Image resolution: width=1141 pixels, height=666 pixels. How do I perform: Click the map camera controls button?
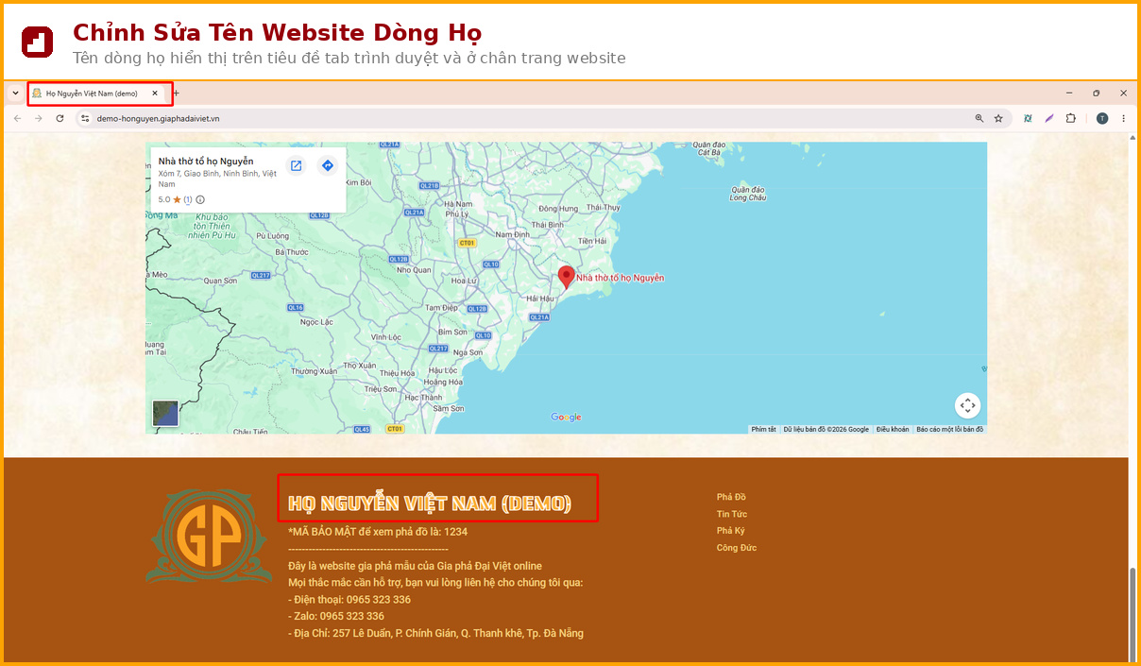(x=967, y=405)
